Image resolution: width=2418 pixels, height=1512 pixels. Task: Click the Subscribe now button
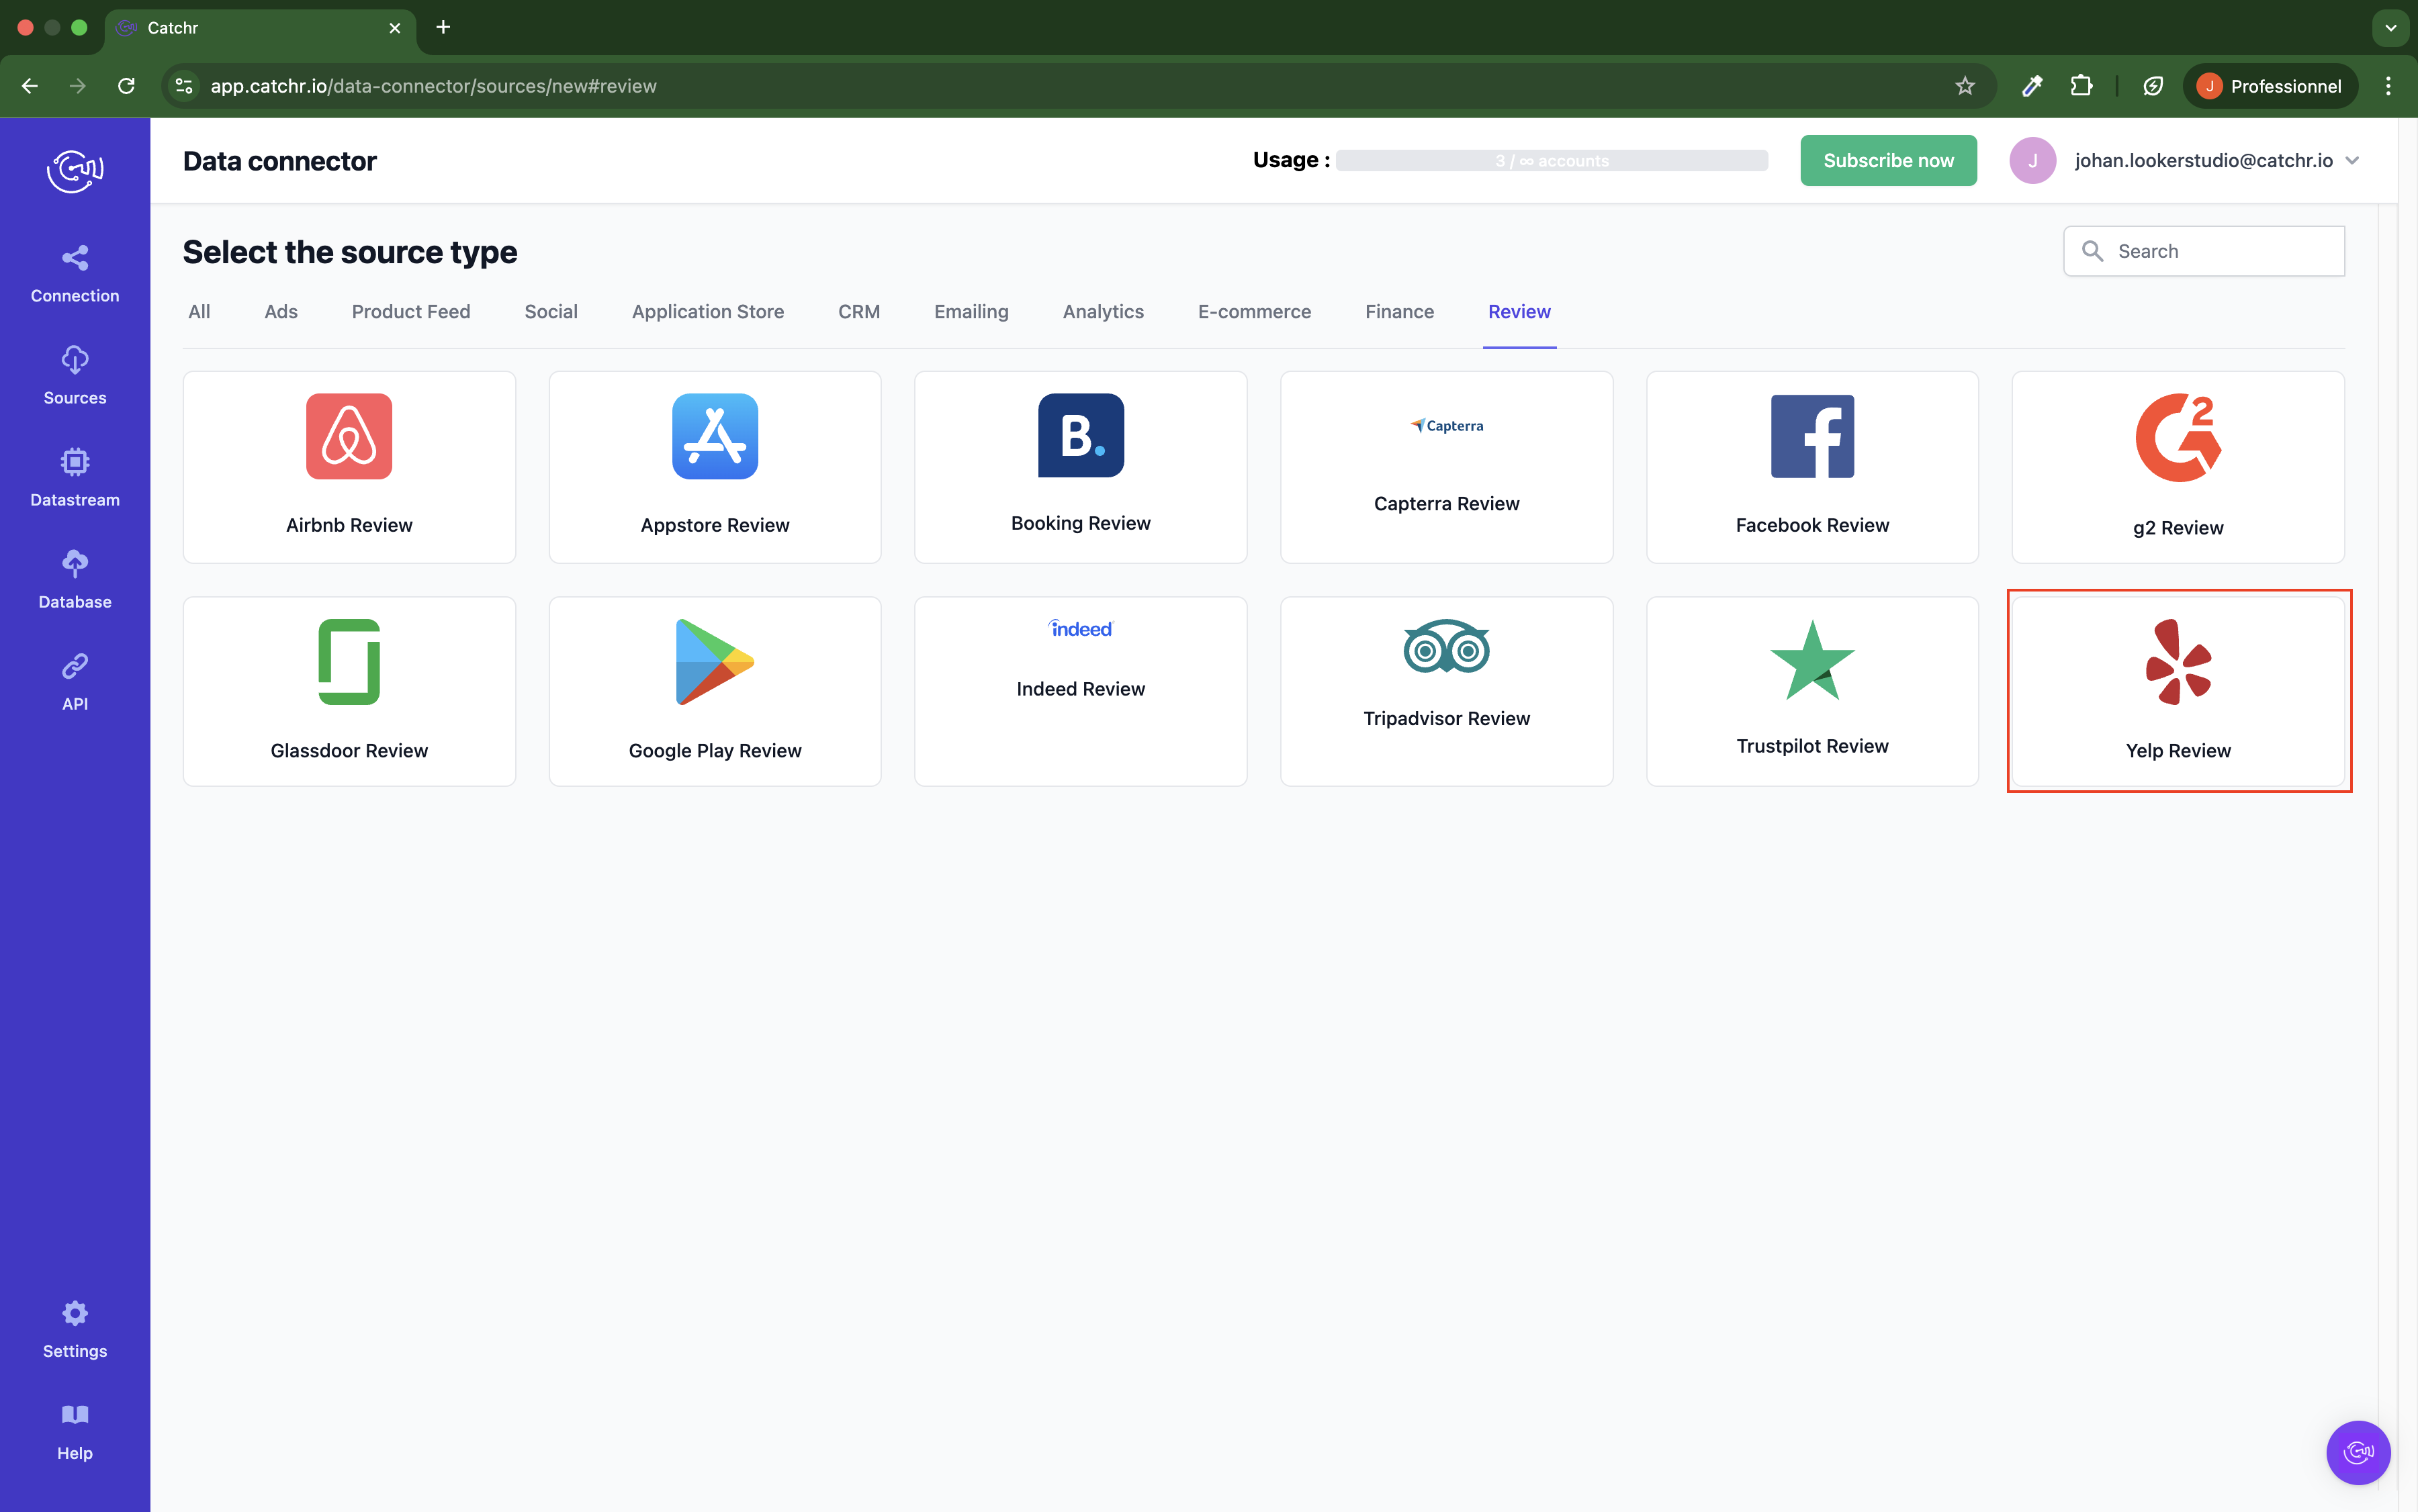tap(1889, 160)
